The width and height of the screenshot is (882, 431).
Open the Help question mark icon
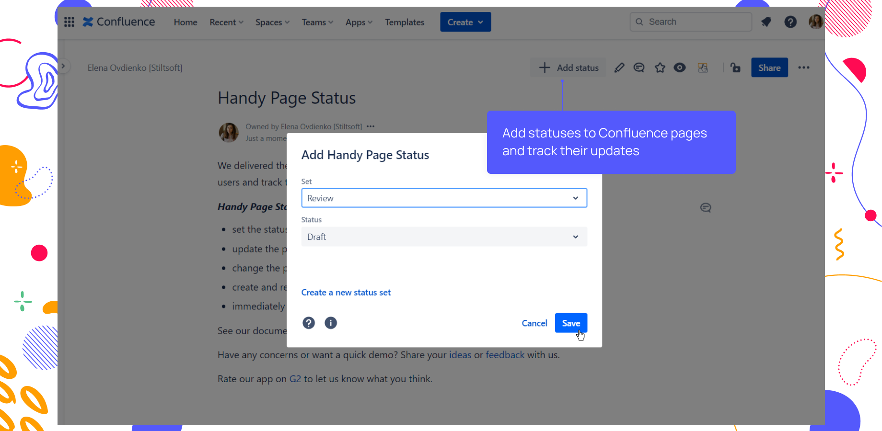pyautogui.click(x=790, y=22)
